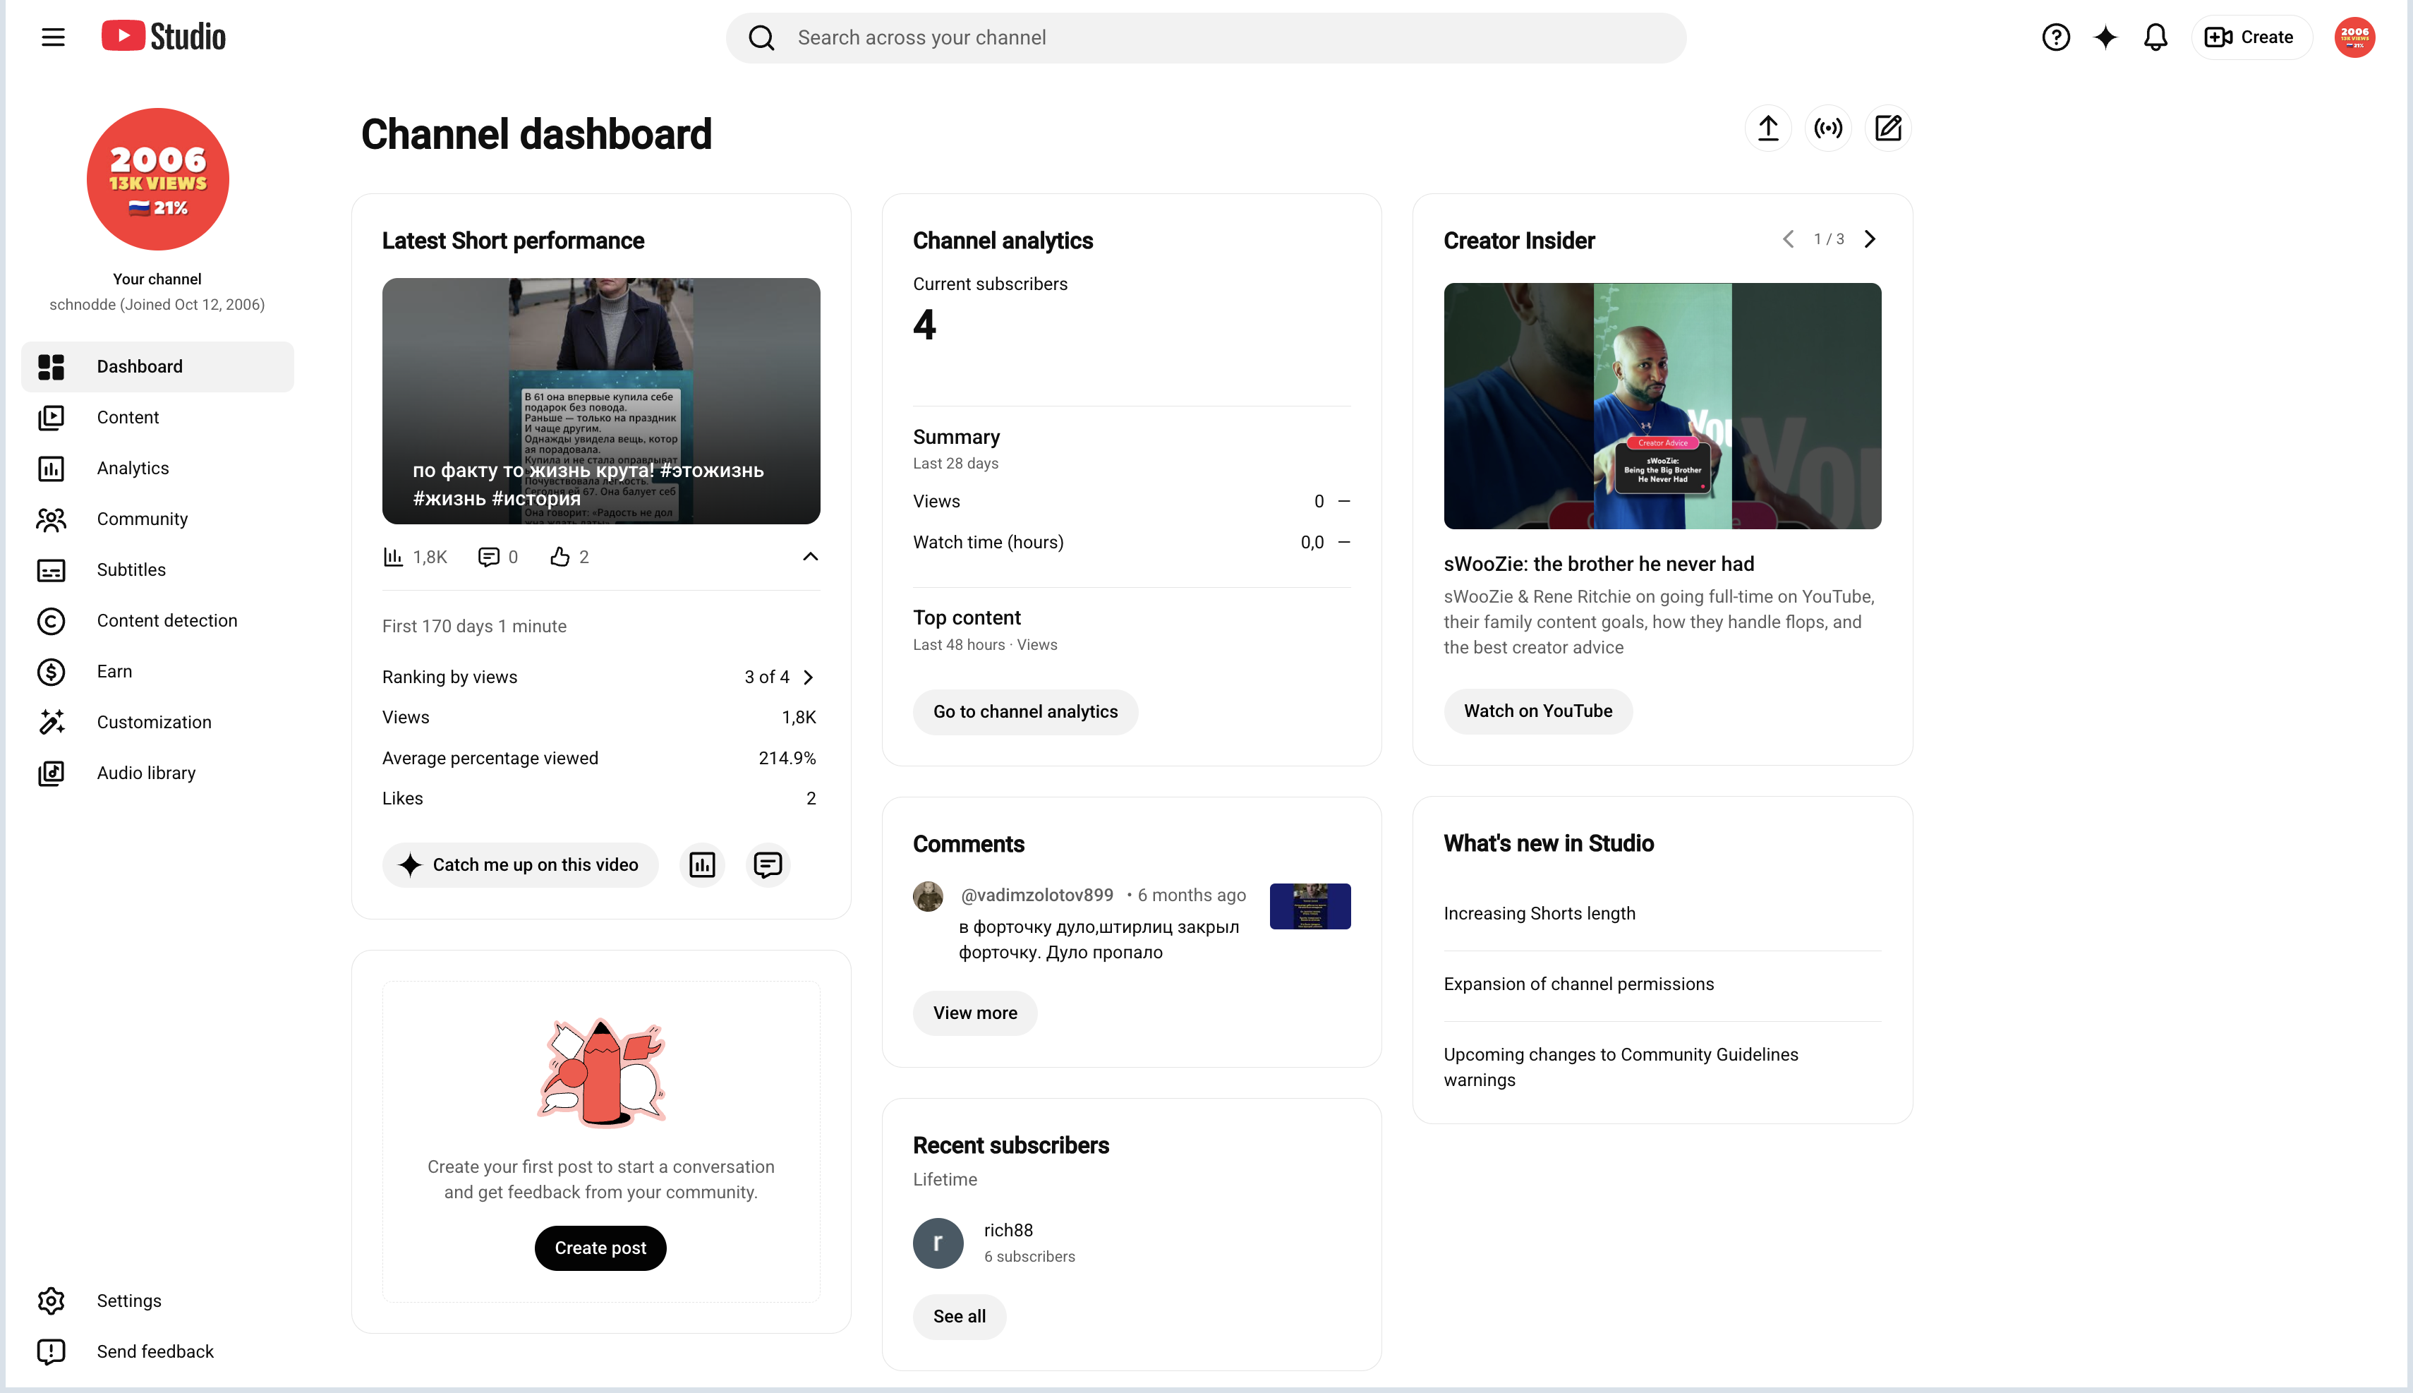Click the large channel profile picture in sidebar
This screenshot has width=2413, height=1393.
tap(158, 179)
